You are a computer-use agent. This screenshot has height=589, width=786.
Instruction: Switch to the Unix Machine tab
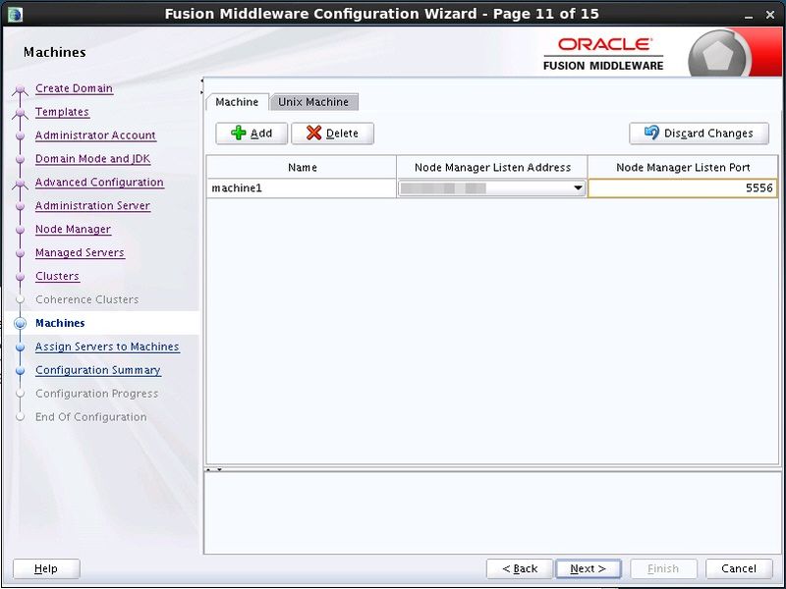[x=313, y=102]
